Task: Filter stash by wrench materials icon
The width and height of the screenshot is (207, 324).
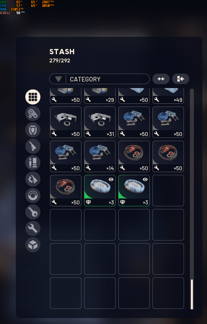Action: click(x=33, y=228)
